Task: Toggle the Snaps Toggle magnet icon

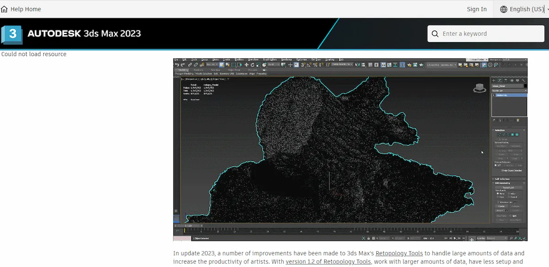Action: [x=302, y=64]
